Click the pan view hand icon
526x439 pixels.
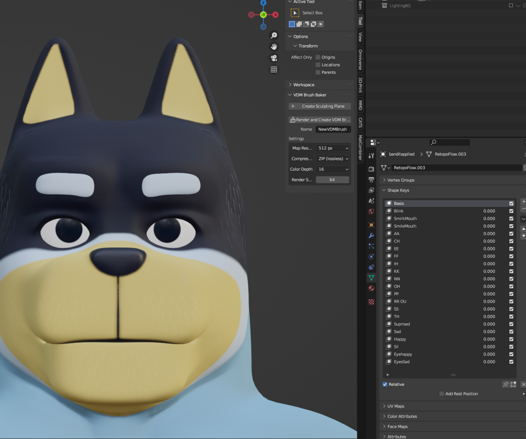tap(274, 47)
